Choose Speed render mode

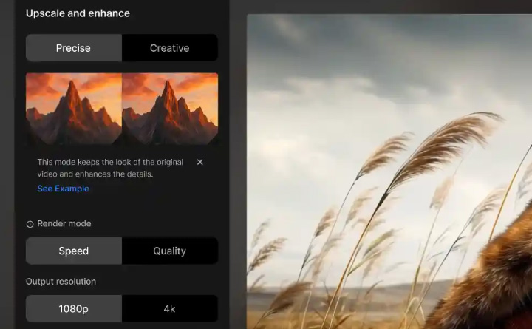pyautogui.click(x=74, y=251)
